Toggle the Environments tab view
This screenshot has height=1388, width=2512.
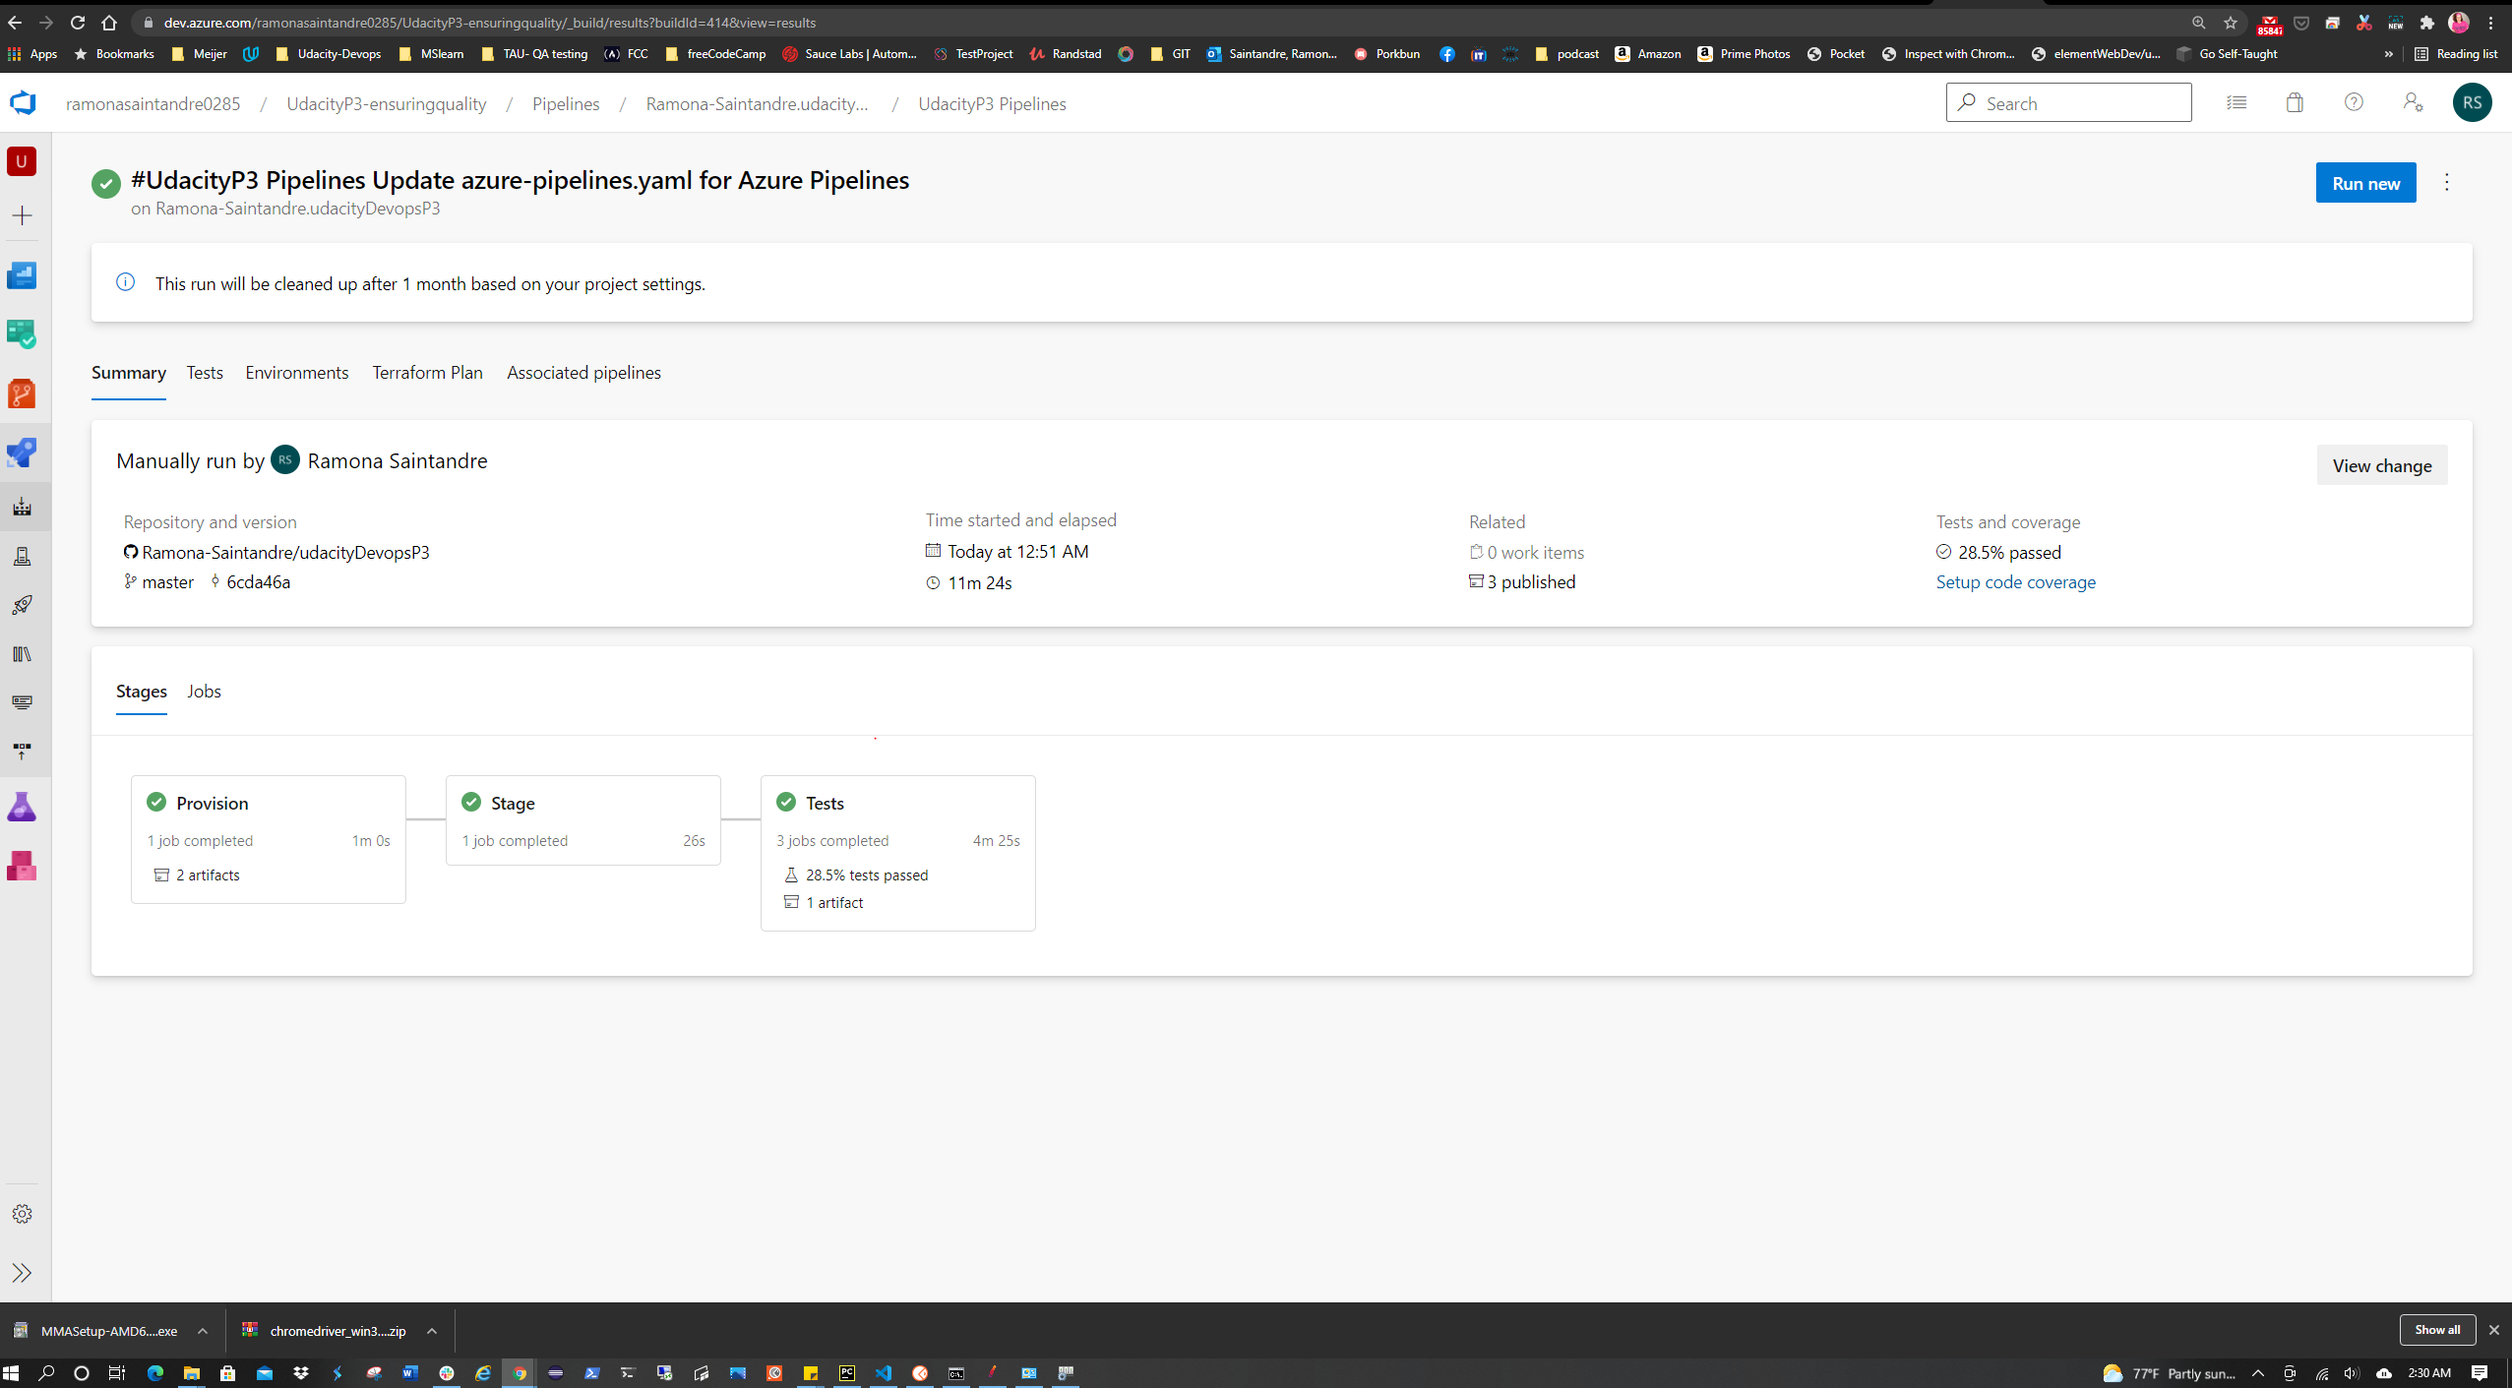coord(295,371)
